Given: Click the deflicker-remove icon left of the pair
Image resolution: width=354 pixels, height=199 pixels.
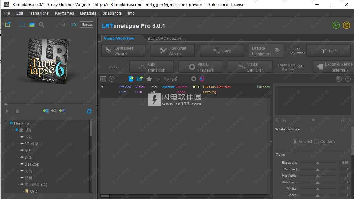Looking at the screenshot, I should 166,79.
